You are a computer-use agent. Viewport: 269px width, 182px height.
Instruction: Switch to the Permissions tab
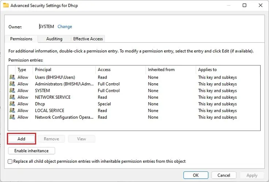click(x=21, y=39)
